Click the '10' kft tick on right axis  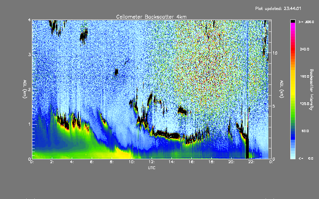click(x=275, y=53)
